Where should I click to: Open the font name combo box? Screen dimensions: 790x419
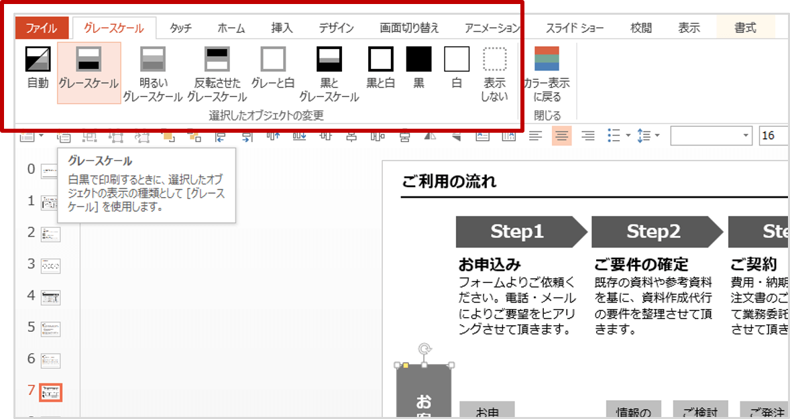click(711, 136)
